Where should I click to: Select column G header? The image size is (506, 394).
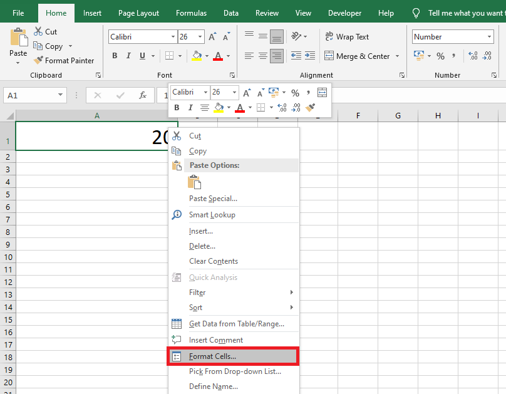point(398,116)
